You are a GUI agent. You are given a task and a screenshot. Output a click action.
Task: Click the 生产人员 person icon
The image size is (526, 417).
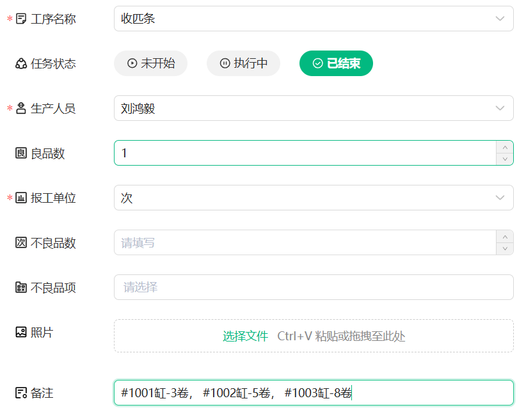21,109
